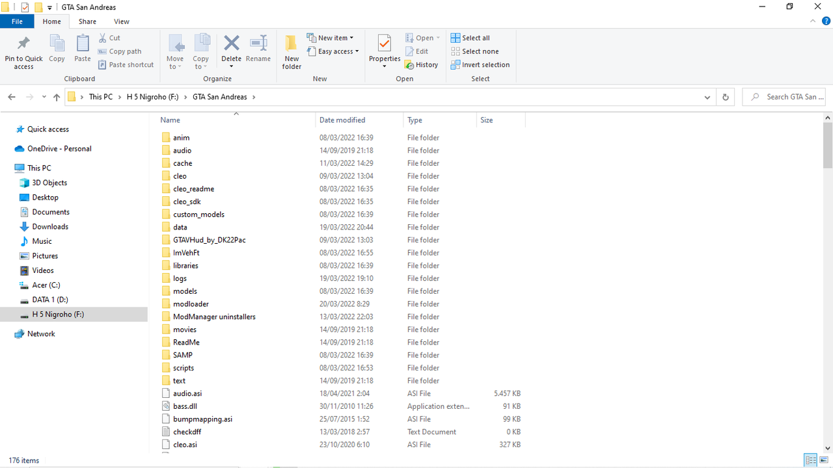Create a New folder from the ribbon
Screen dimensions: 833x468
pos(292,52)
